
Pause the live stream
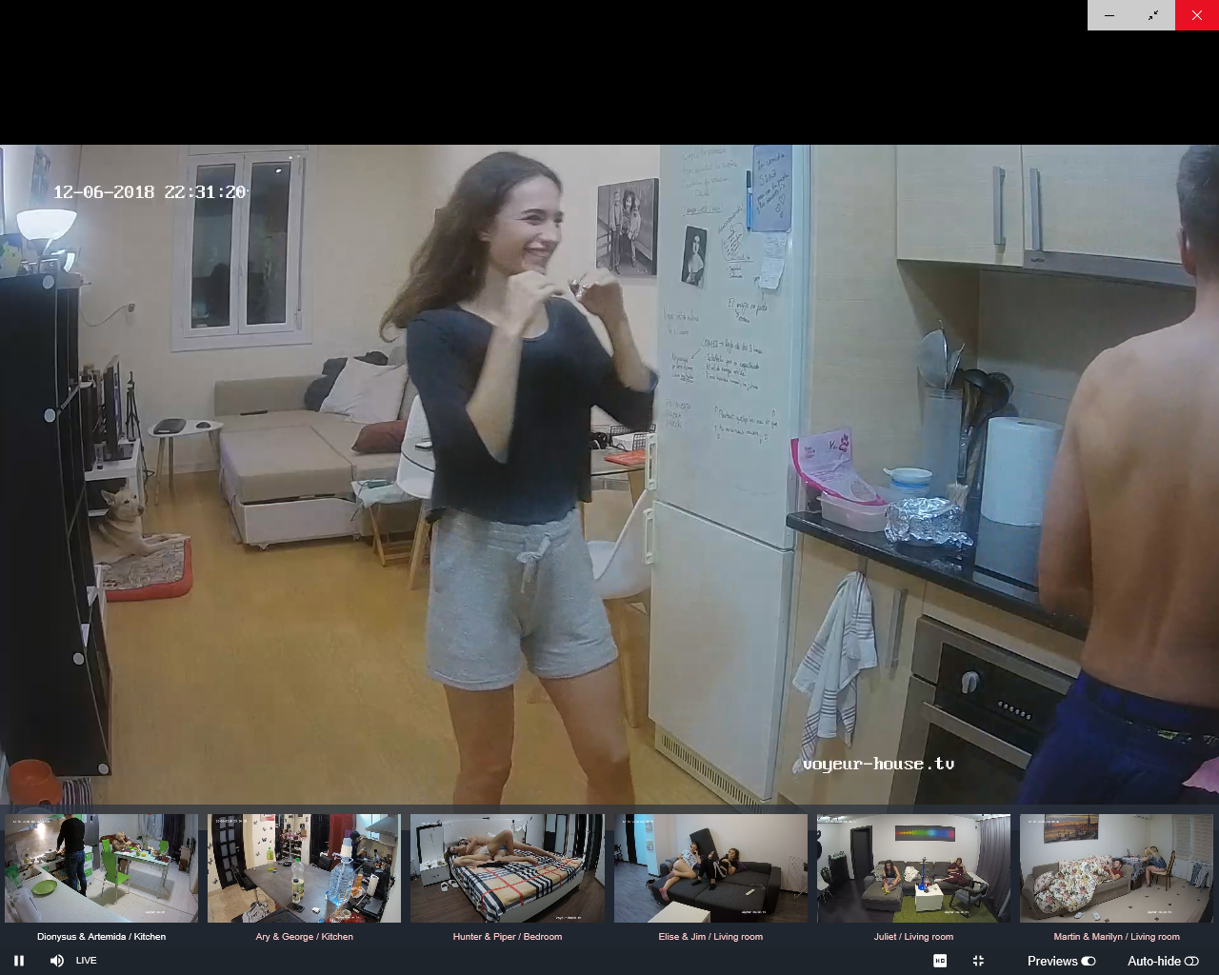point(19,961)
